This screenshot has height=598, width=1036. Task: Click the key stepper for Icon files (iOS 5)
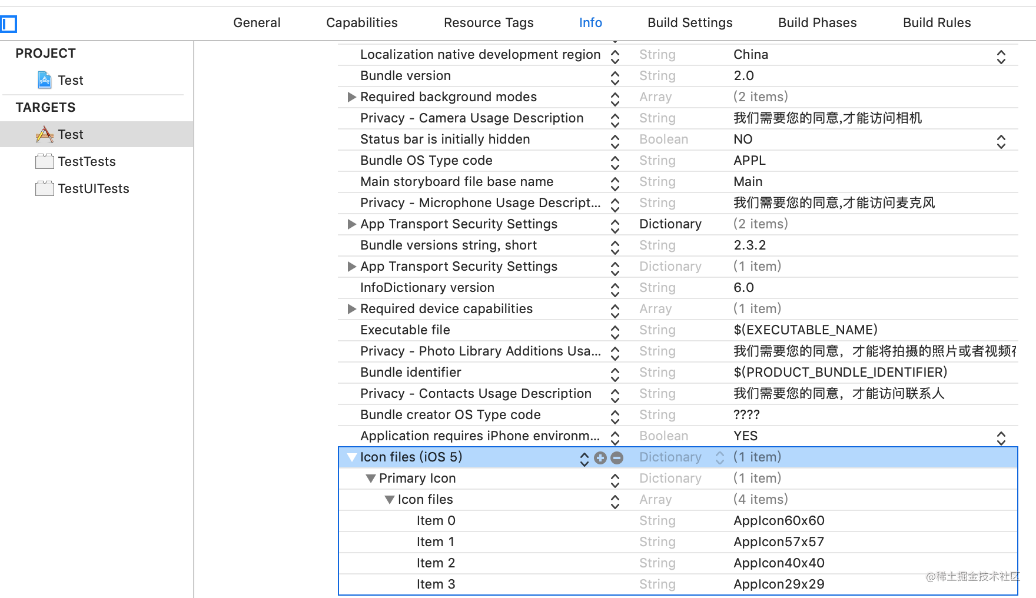coord(585,460)
